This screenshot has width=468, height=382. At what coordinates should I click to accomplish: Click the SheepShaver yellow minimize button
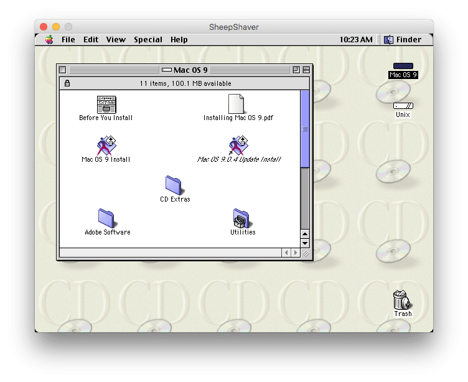tap(56, 27)
